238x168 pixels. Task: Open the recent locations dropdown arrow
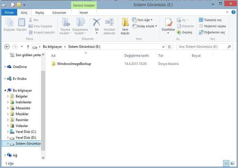tap(22, 46)
